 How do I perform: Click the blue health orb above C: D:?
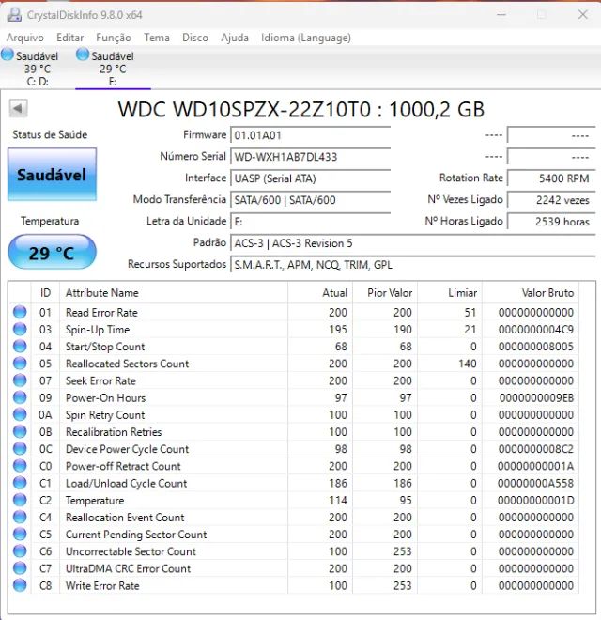8,54
